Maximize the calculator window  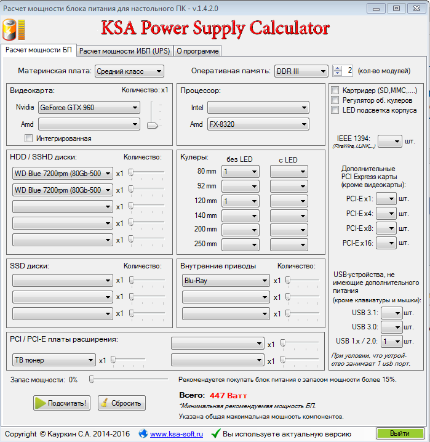pyautogui.click(x=396, y=9)
